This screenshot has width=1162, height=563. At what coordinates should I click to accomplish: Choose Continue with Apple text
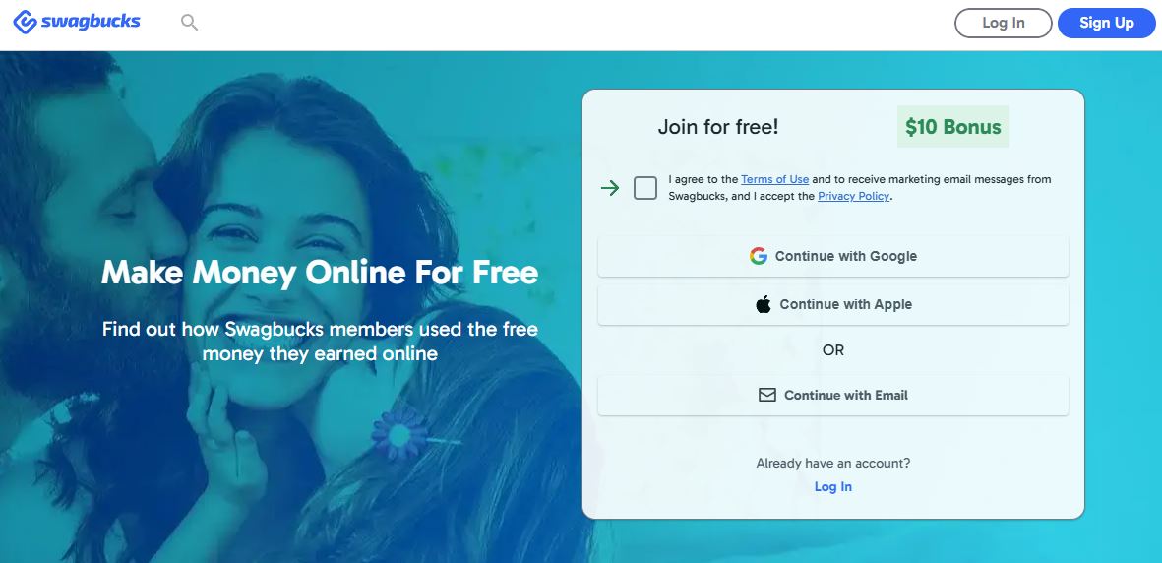[845, 304]
